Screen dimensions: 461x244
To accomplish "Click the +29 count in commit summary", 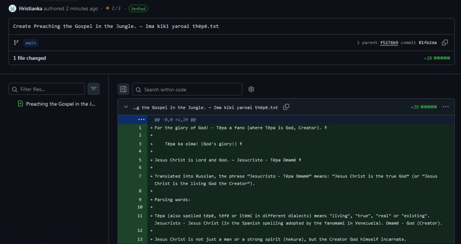I will click(428, 58).
